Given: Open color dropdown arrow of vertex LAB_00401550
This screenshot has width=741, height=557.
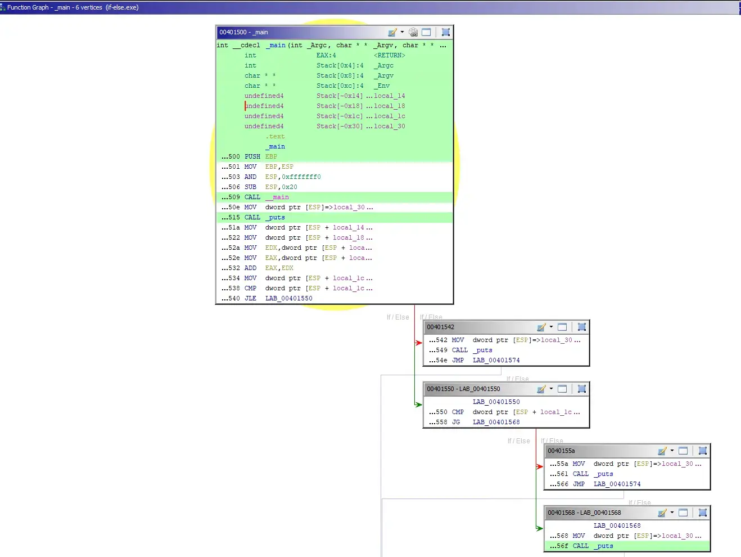Looking at the screenshot, I should [x=551, y=389].
